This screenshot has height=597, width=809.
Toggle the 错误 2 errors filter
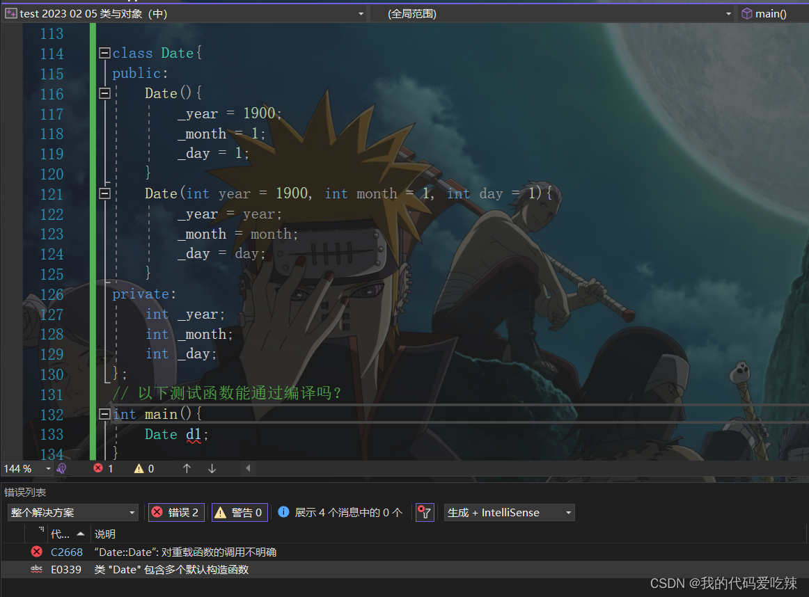pyautogui.click(x=176, y=512)
